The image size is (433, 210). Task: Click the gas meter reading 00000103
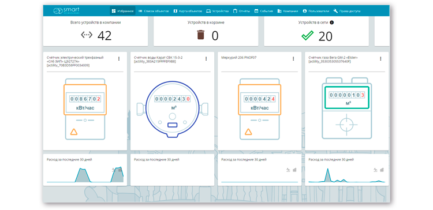pyautogui.click(x=347, y=95)
